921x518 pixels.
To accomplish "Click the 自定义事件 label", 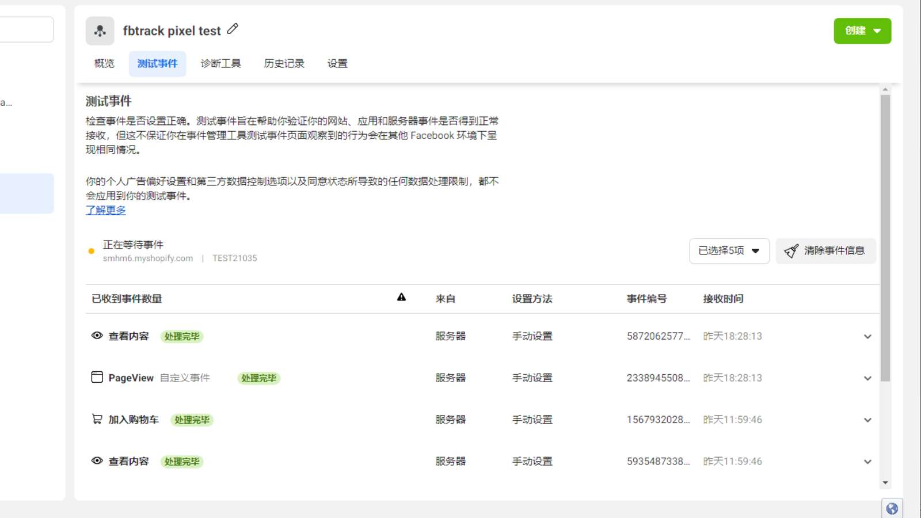I will (185, 378).
